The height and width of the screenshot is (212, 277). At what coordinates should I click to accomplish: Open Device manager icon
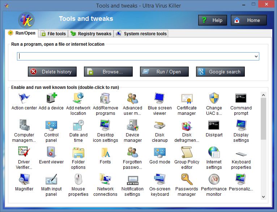[132, 125]
